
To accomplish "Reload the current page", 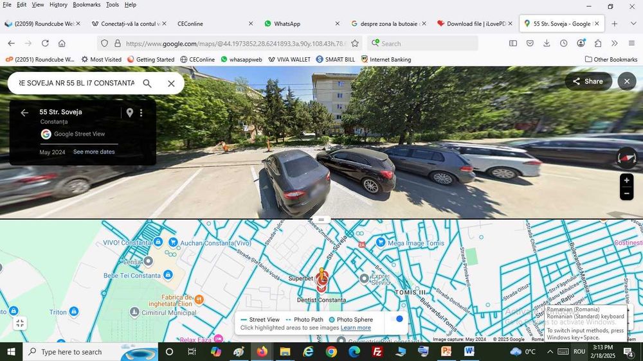I will (x=45, y=44).
